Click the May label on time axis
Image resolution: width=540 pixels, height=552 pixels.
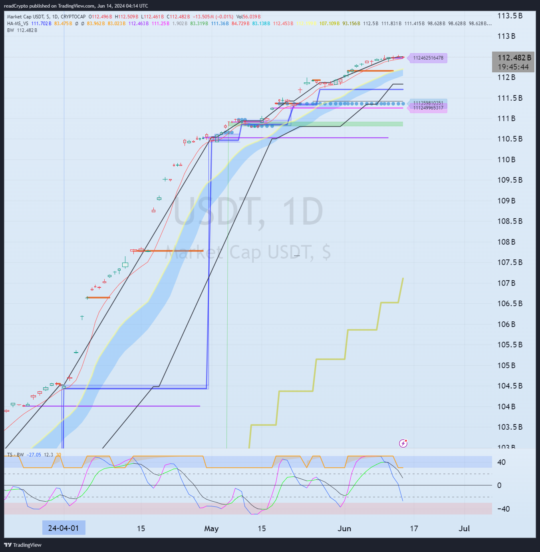point(211,529)
